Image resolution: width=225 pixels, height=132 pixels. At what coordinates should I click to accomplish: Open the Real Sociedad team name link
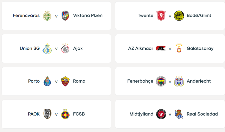(x=202, y=114)
